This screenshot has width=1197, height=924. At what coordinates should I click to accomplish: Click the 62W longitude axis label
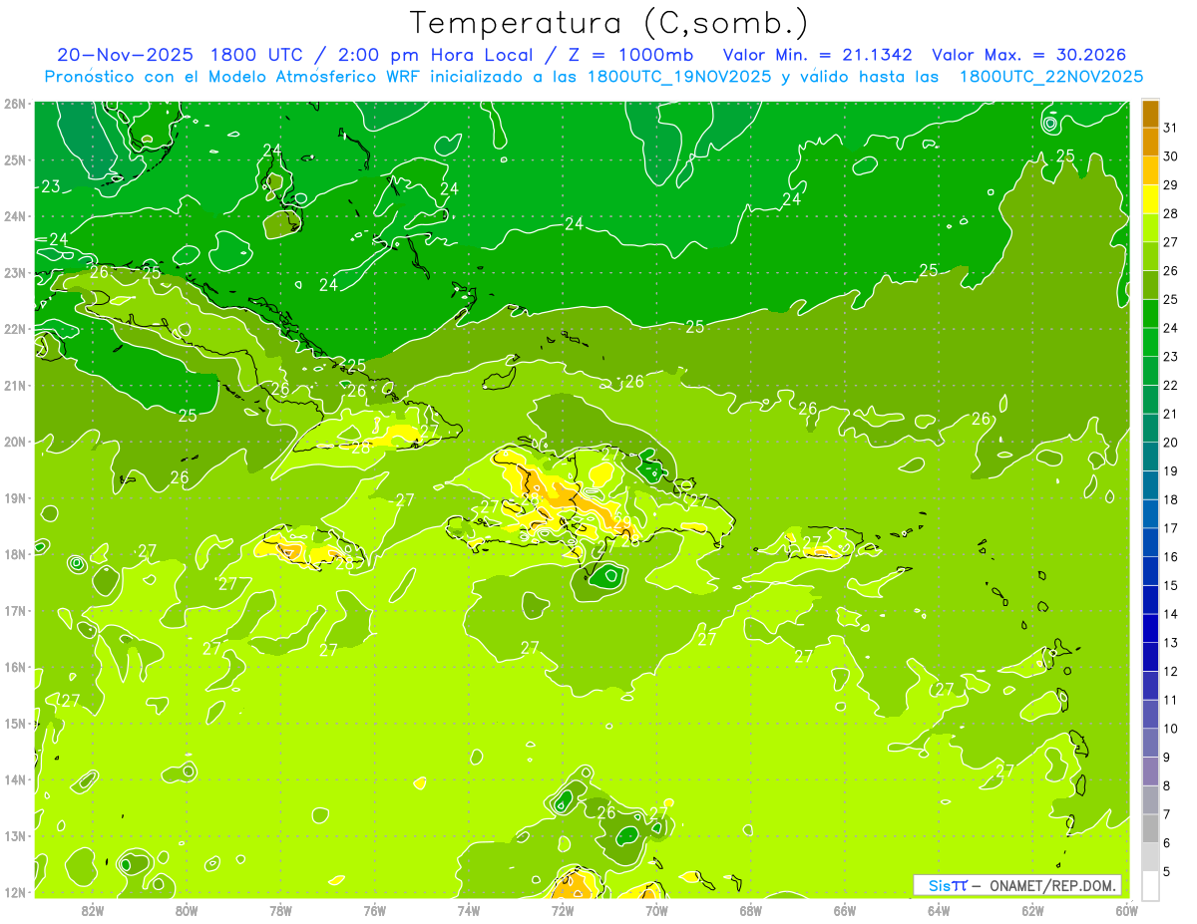coord(1032,909)
